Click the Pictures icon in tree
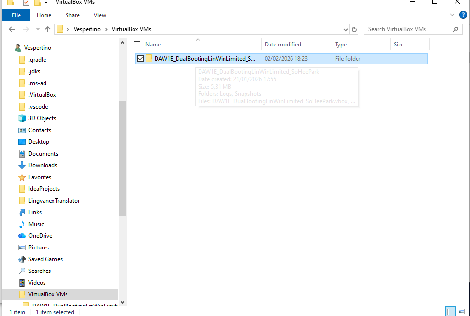Viewport: 470px width, 316px height. (x=22, y=248)
